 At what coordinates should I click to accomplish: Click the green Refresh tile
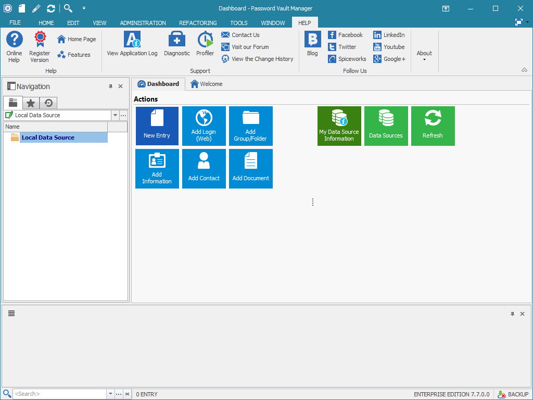(x=433, y=126)
